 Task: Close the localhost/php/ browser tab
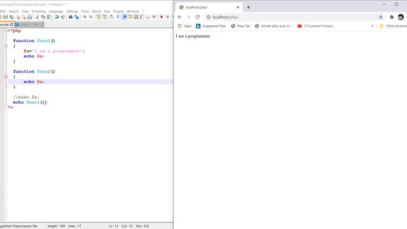(238, 7)
